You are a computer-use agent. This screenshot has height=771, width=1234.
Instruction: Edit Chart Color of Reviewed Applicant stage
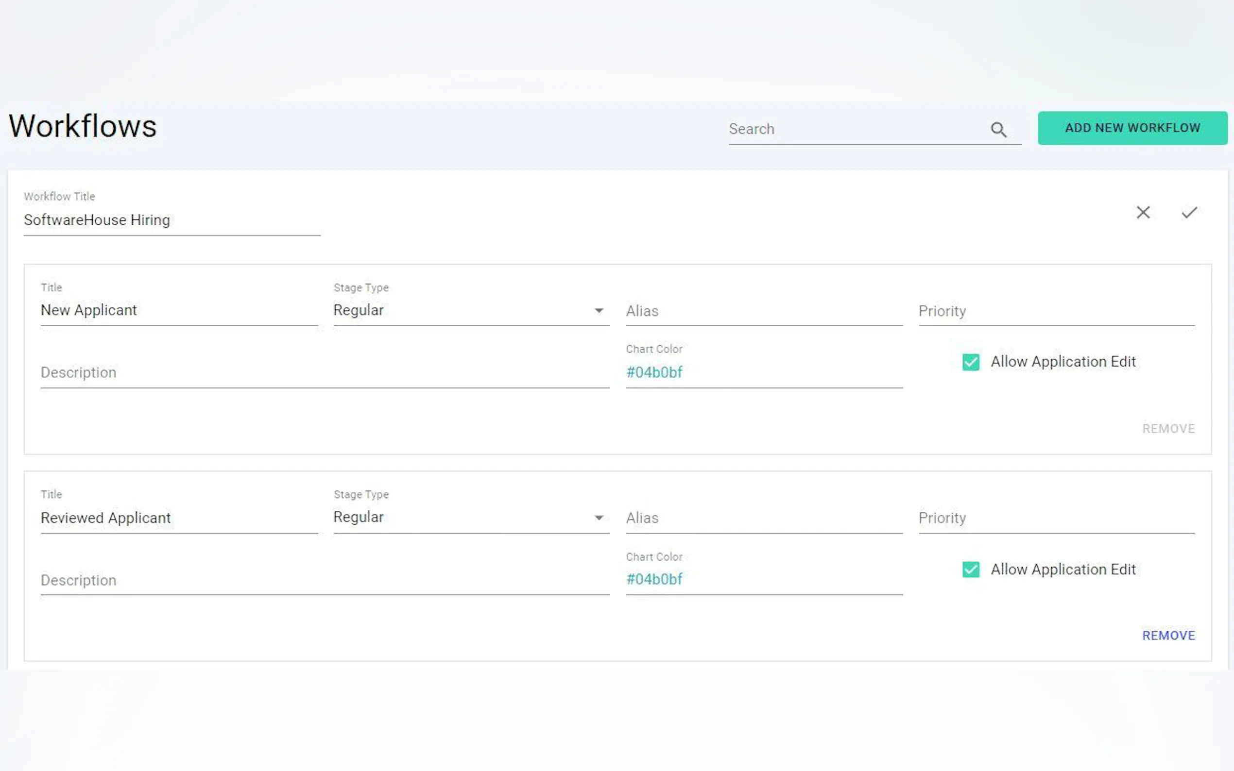pyautogui.click(x=763, y=579)
